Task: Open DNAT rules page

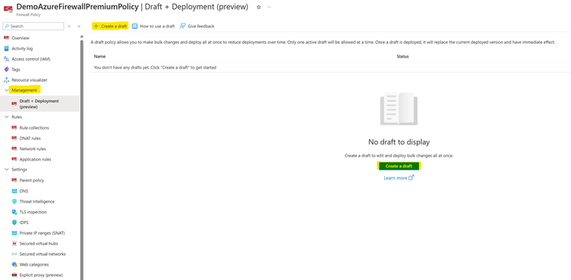Action: tap(30, 138)
